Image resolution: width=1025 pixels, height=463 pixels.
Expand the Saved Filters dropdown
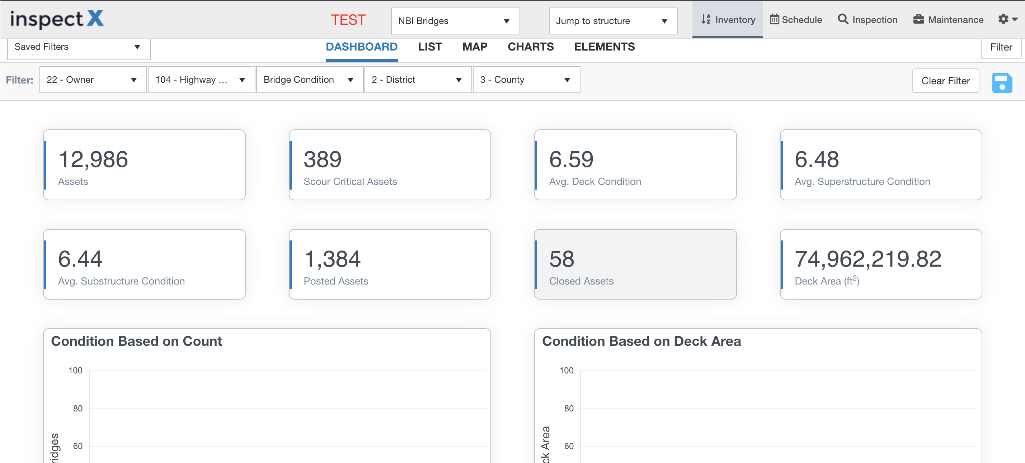[78, 47]
